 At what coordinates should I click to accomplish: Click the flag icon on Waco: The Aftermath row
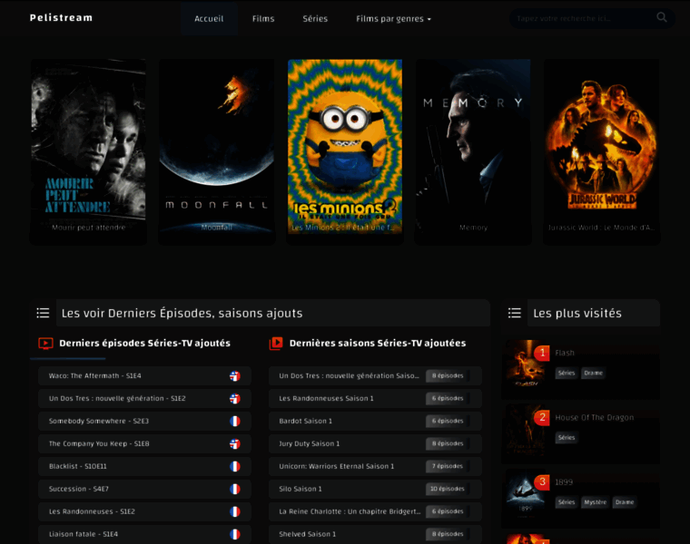point(235,376)
